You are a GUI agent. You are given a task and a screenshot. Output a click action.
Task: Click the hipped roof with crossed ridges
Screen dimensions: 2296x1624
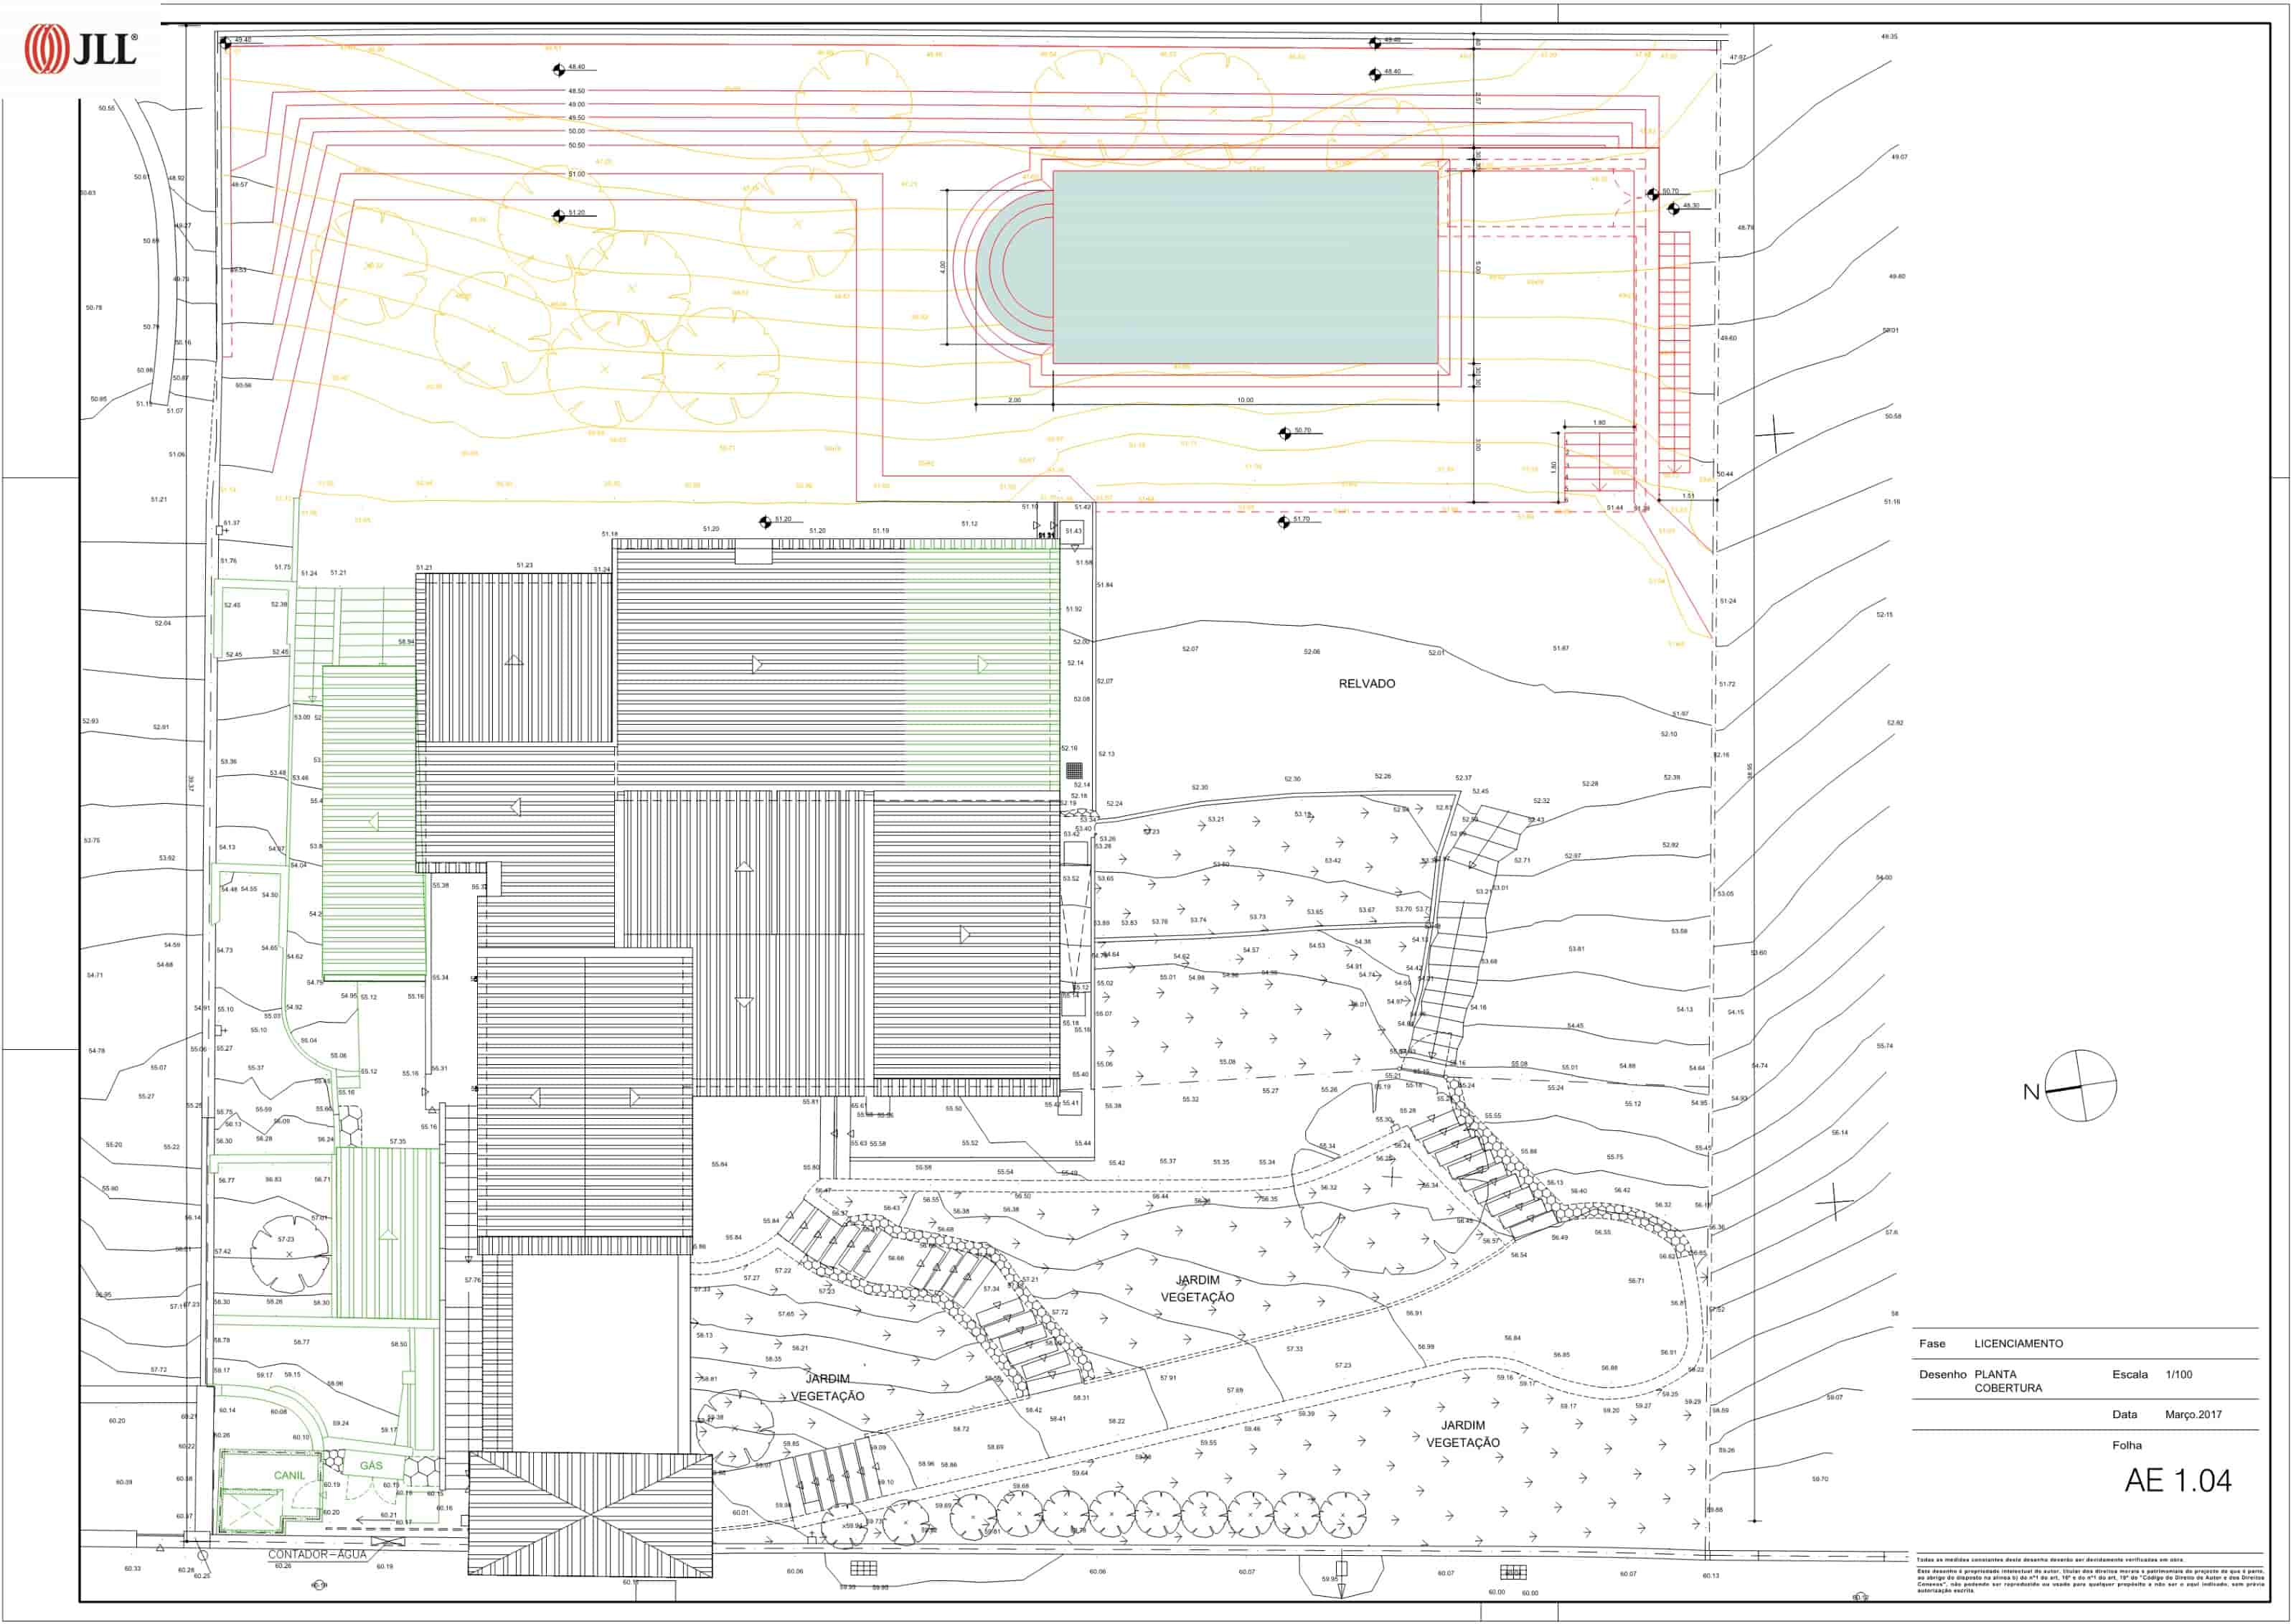pos(590,1515)
